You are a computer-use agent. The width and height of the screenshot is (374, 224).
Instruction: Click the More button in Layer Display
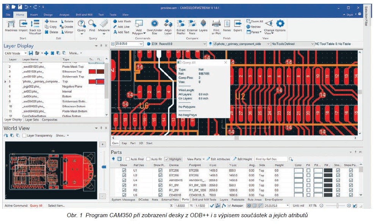[75, 53]
